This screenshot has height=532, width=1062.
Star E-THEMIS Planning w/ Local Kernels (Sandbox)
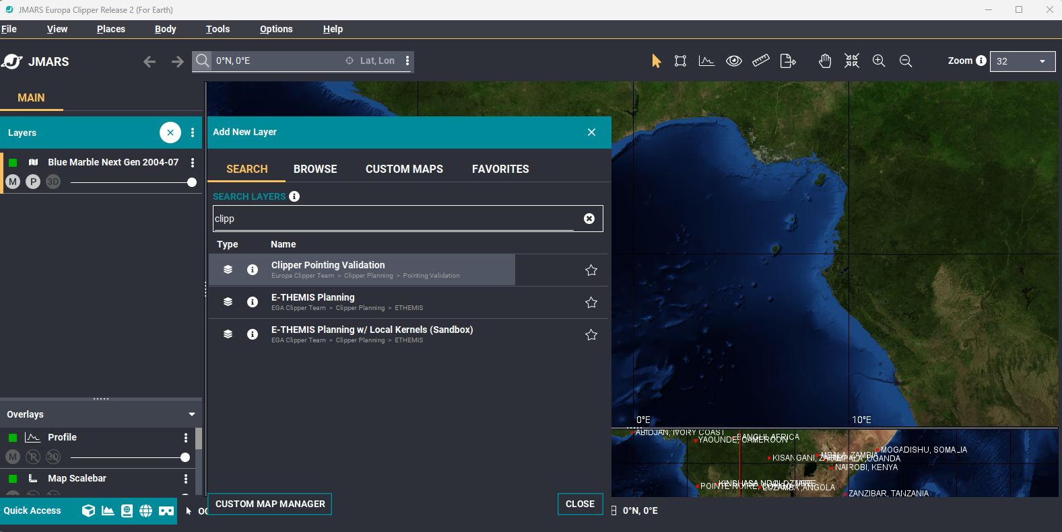[591, 334]
